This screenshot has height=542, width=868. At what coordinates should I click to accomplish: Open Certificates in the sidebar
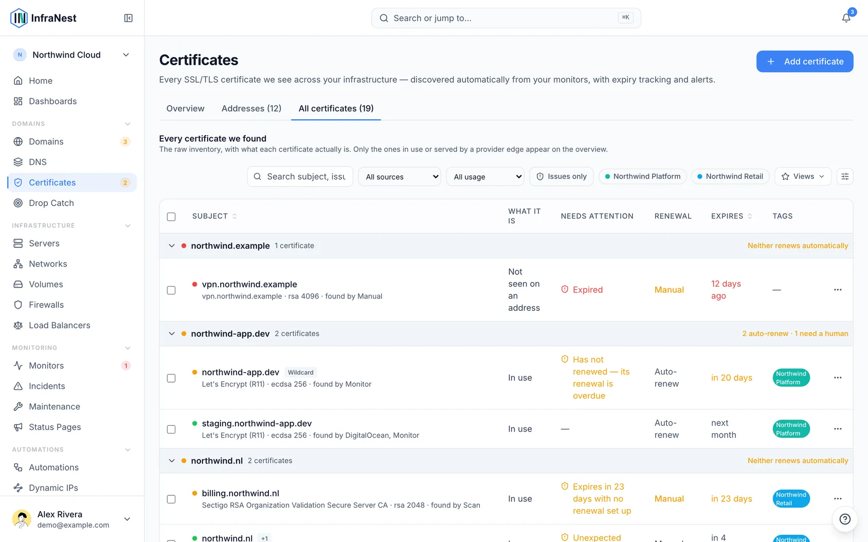pos(72,182)
